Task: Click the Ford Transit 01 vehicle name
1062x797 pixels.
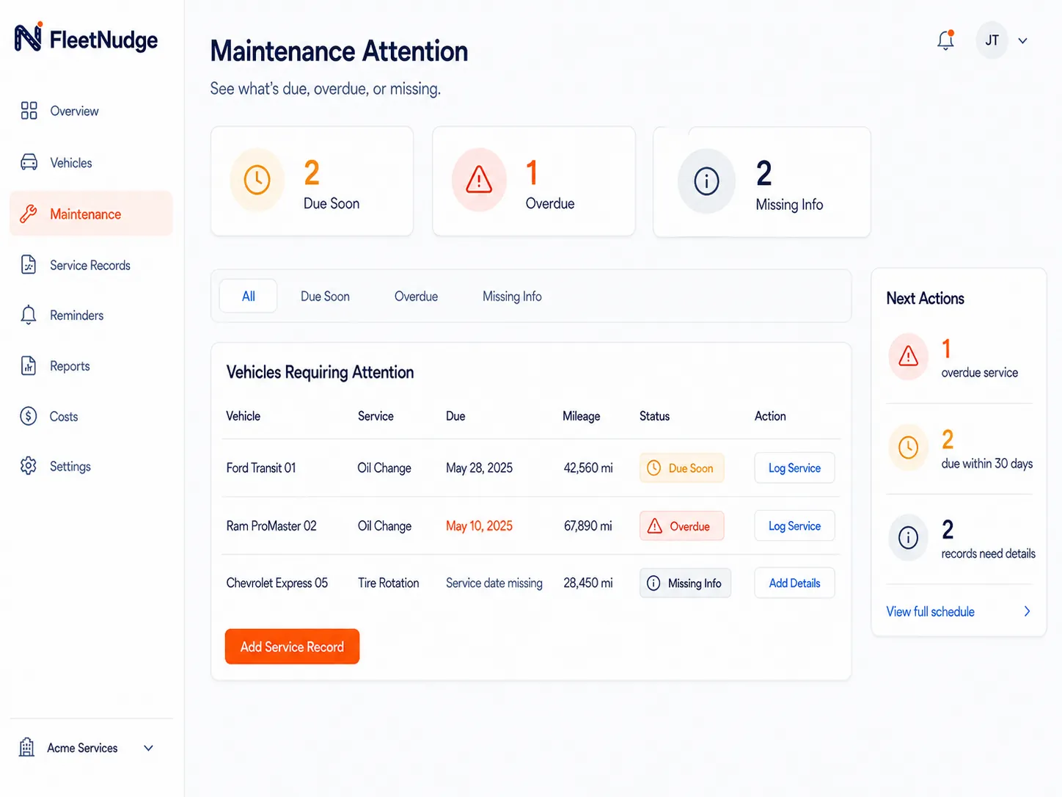Action: [x=261, y=468]
